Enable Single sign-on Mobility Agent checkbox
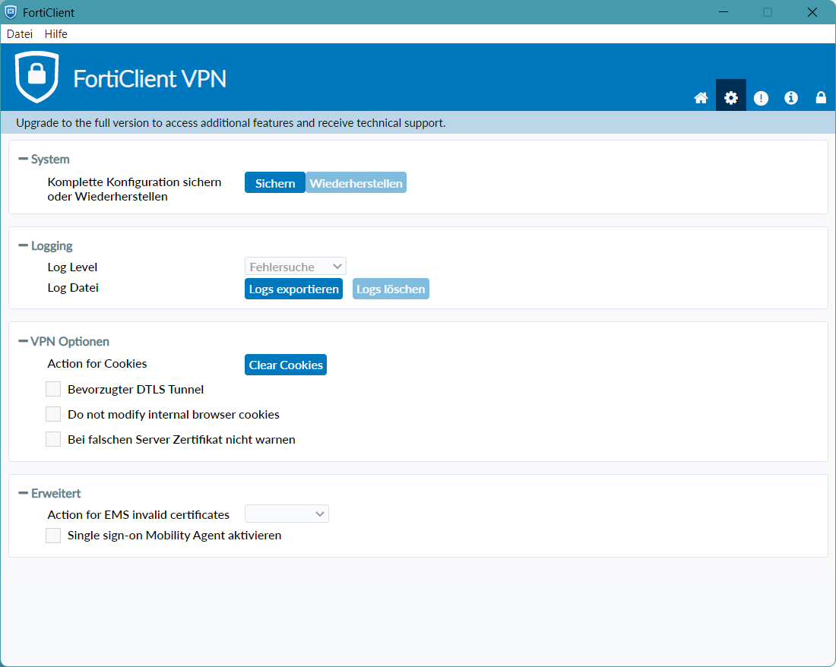 pyautogui.click(x=53, y=536)
